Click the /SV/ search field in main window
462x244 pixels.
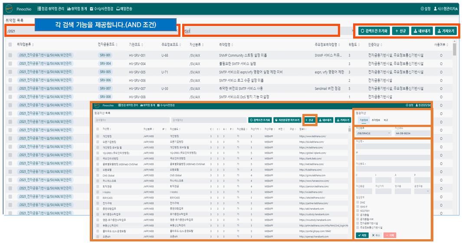pyautogui.click(x=261, y=31)
